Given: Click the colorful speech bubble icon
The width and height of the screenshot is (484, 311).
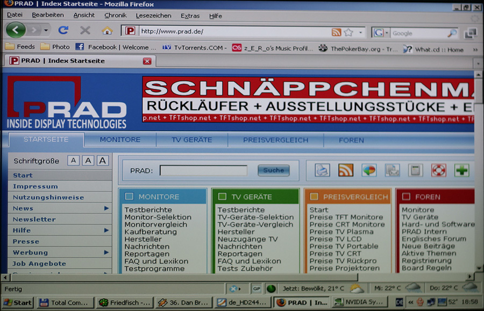Looking at the screenshot, I should [369, 170].
